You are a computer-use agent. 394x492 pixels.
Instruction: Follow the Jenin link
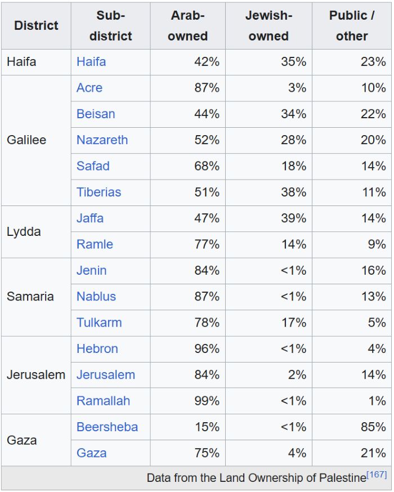(92, 270)
